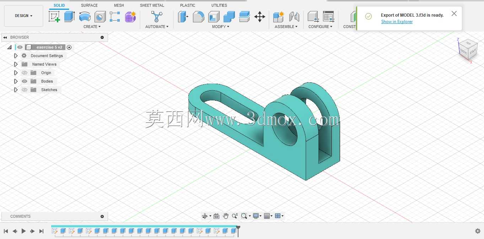Switch to the SOLID tab
Viewport: 484px width, 239px height.
59,5
